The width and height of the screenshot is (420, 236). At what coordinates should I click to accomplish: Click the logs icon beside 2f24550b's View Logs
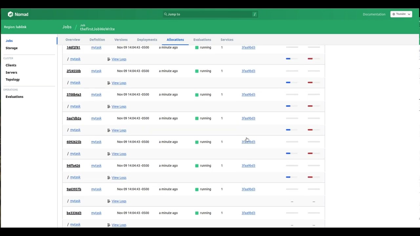pyautogui.click(x=109, y=83)
